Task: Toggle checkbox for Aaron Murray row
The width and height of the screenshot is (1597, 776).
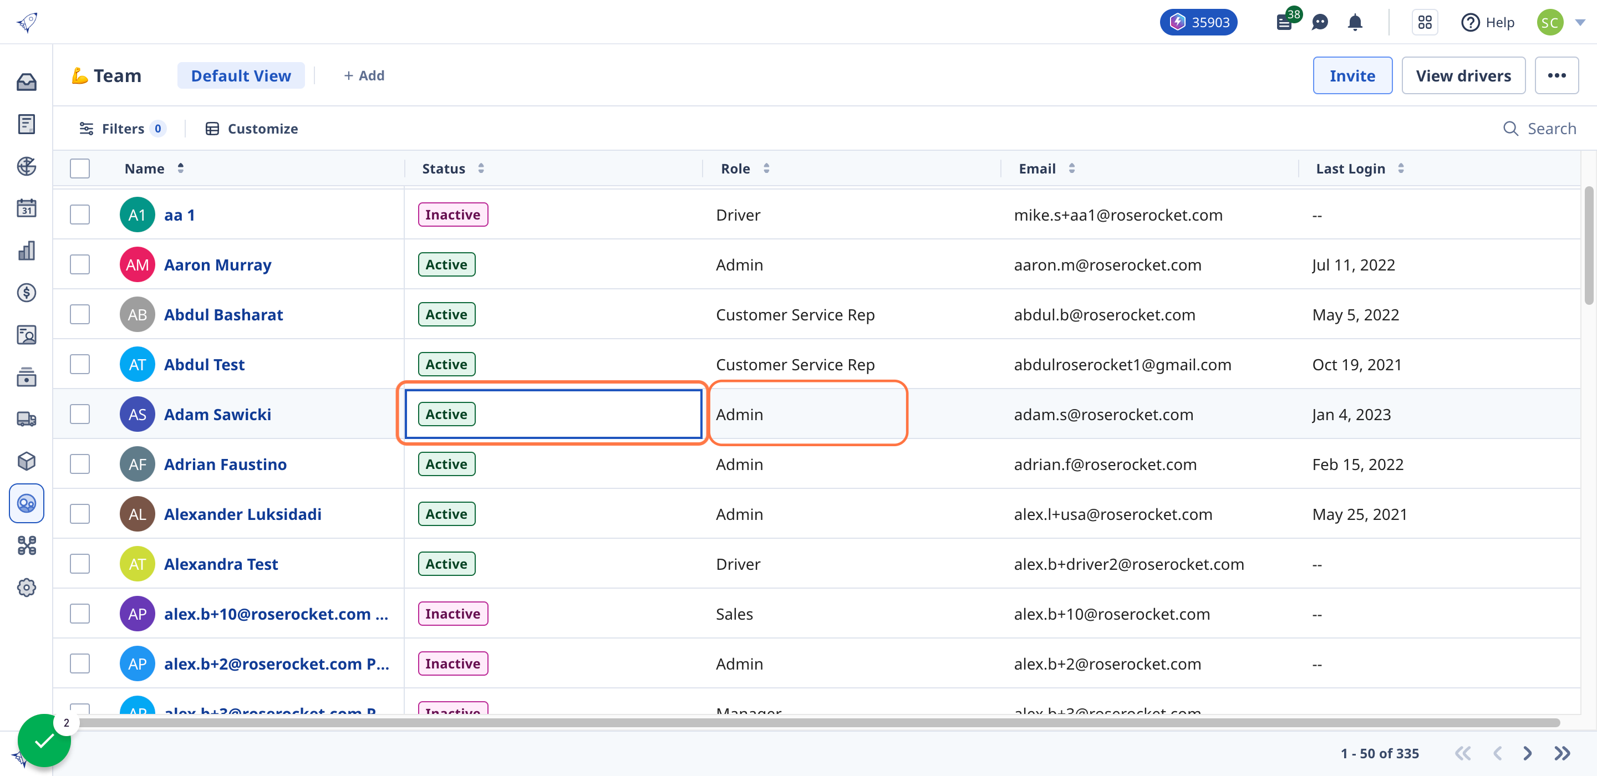Action: pos(80,264)
